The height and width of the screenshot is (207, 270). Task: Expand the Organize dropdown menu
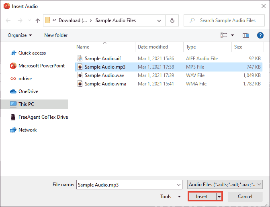click(x=20, y=35)
